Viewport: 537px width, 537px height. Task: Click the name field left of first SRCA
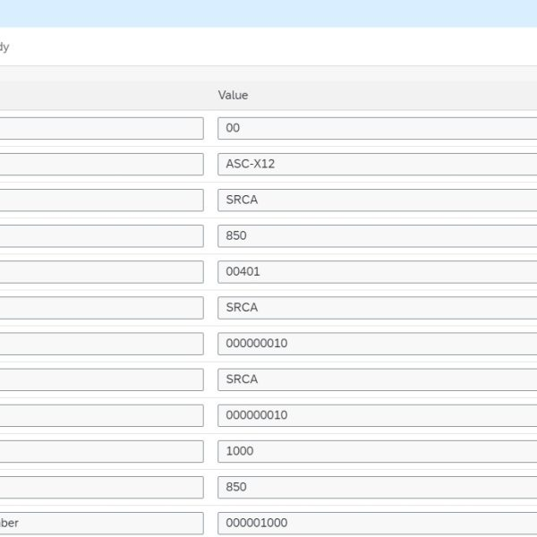100,200
